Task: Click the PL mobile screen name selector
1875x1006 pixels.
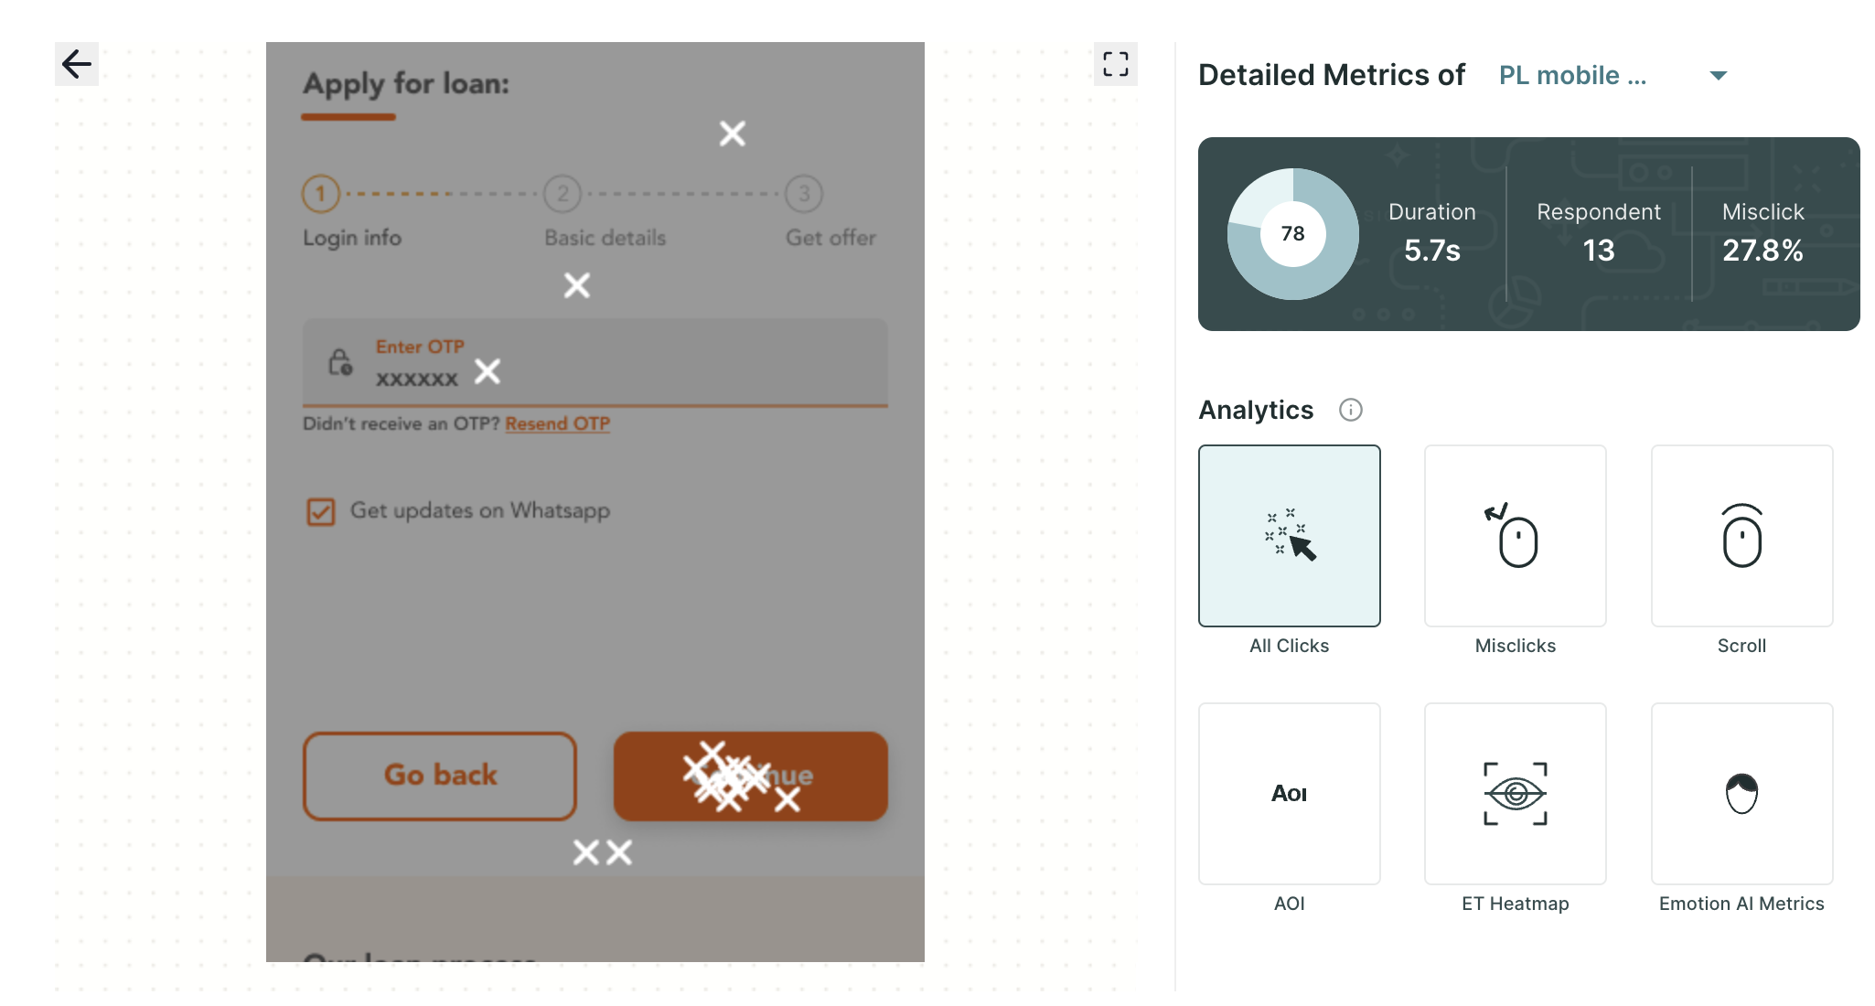Action: pos(1572,75)
